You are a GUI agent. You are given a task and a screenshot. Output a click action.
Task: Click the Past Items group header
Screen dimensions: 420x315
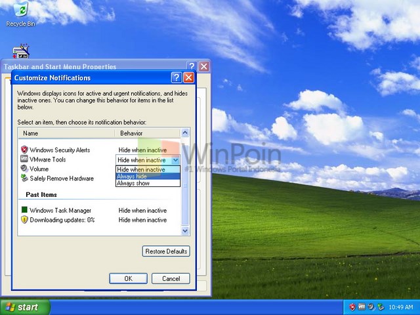click(x=41, y=194)
